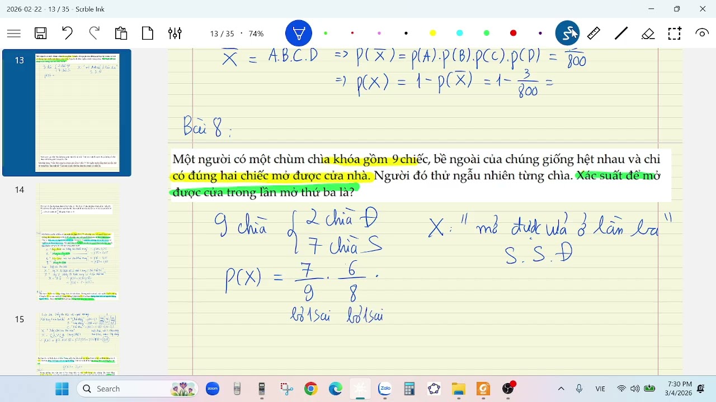Pick the small green pen color
The image size is (716, 402).
[326, 33]
